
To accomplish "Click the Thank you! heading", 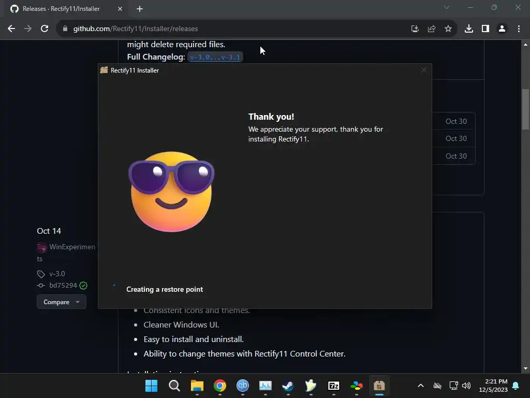I will point(271,117).
